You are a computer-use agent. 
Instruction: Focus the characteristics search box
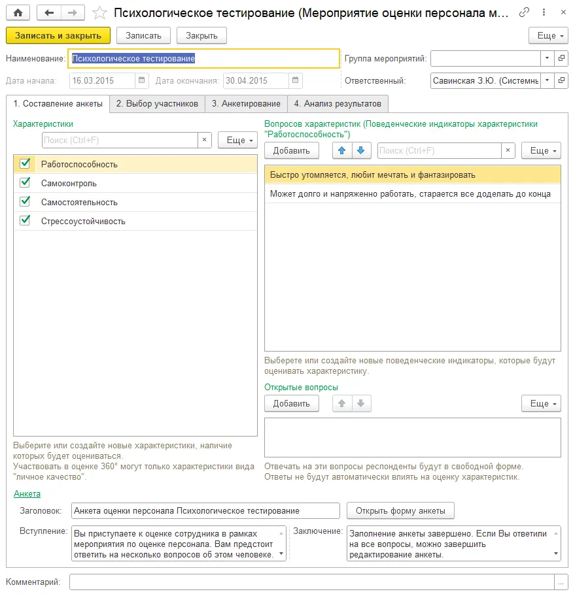pyautogui.click(x=120, y=140)
